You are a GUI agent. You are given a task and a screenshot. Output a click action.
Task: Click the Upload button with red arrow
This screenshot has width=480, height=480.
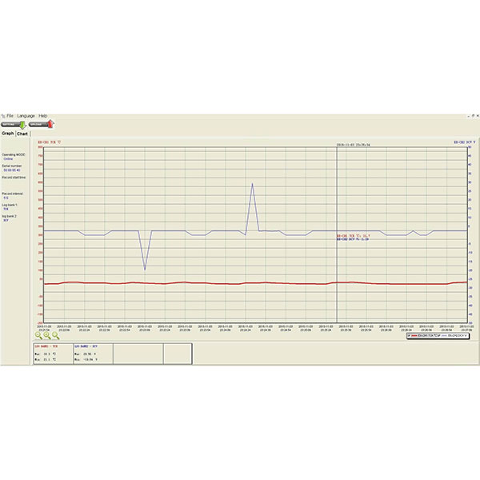coord(39,125)
